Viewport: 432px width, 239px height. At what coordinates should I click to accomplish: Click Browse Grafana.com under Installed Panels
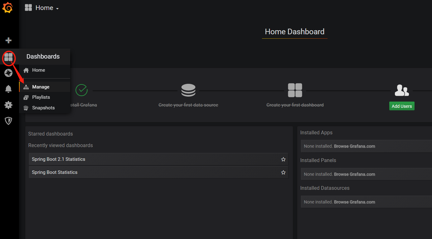coord(355,174)
